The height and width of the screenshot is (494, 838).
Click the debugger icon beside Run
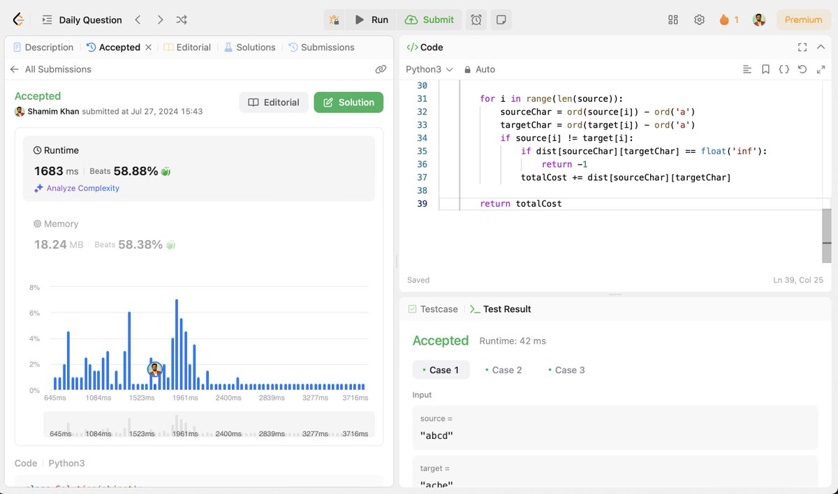point(335,20)
